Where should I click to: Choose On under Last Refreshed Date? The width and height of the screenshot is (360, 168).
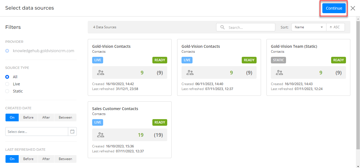(12, 159)
